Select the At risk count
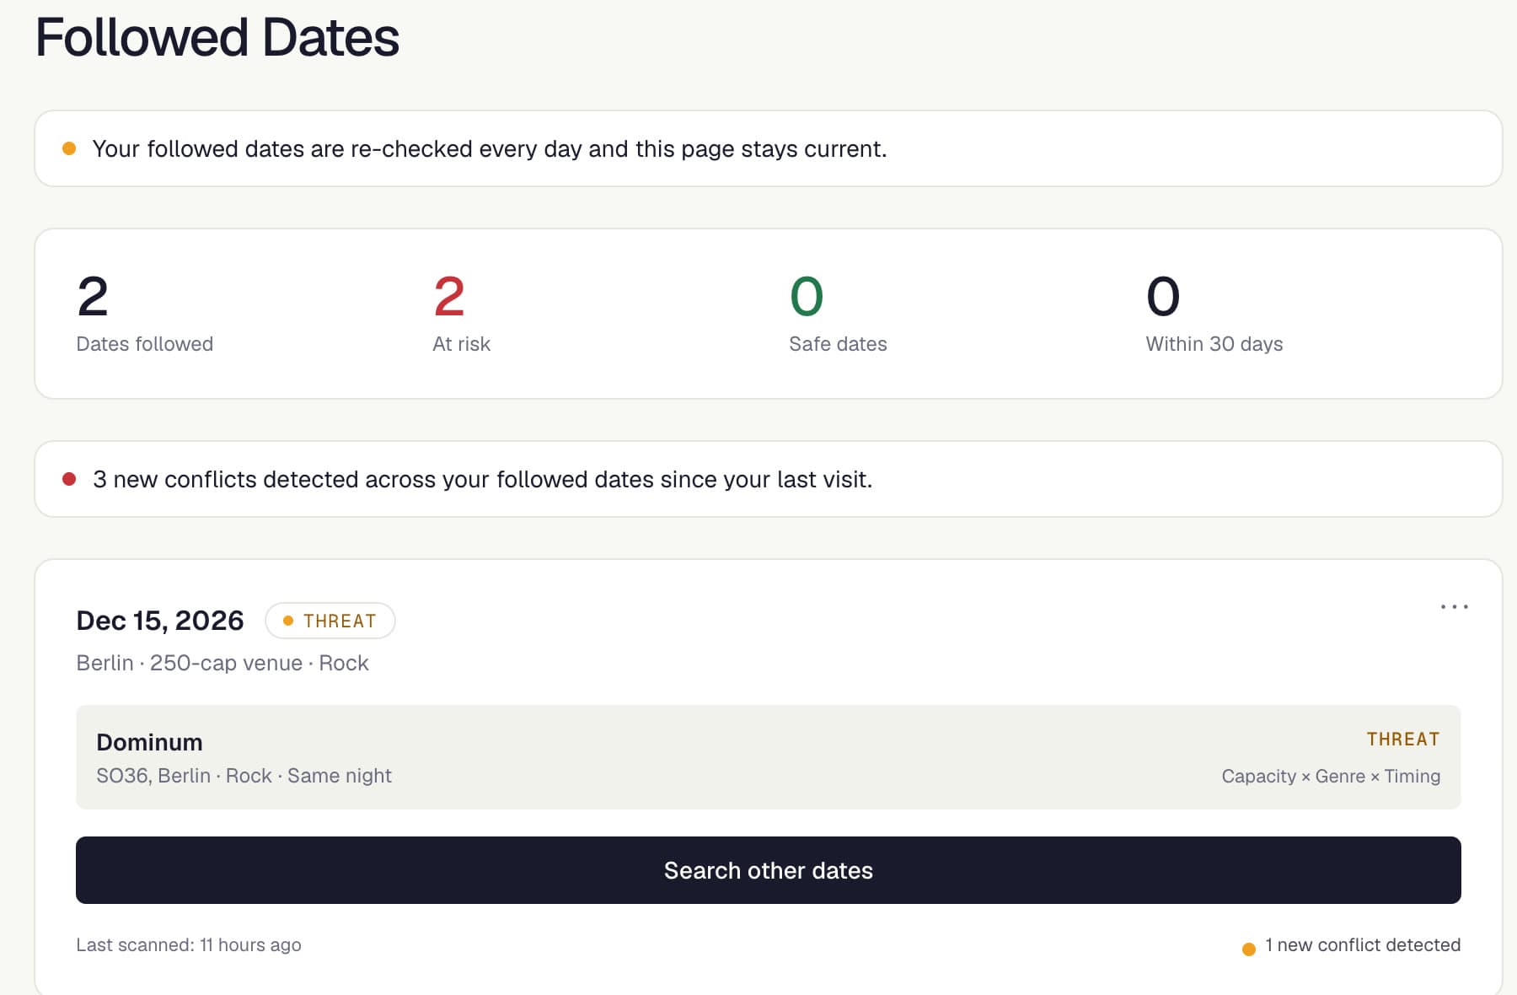This screenshot has width=1517, height=995. 461,314
